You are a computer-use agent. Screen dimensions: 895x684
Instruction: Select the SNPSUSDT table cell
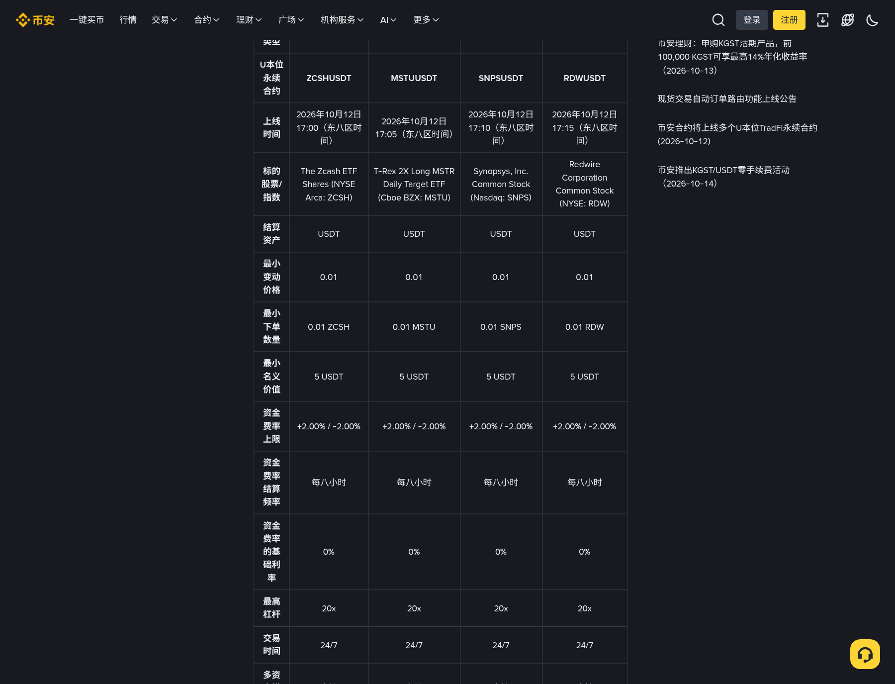coord(501,78)
